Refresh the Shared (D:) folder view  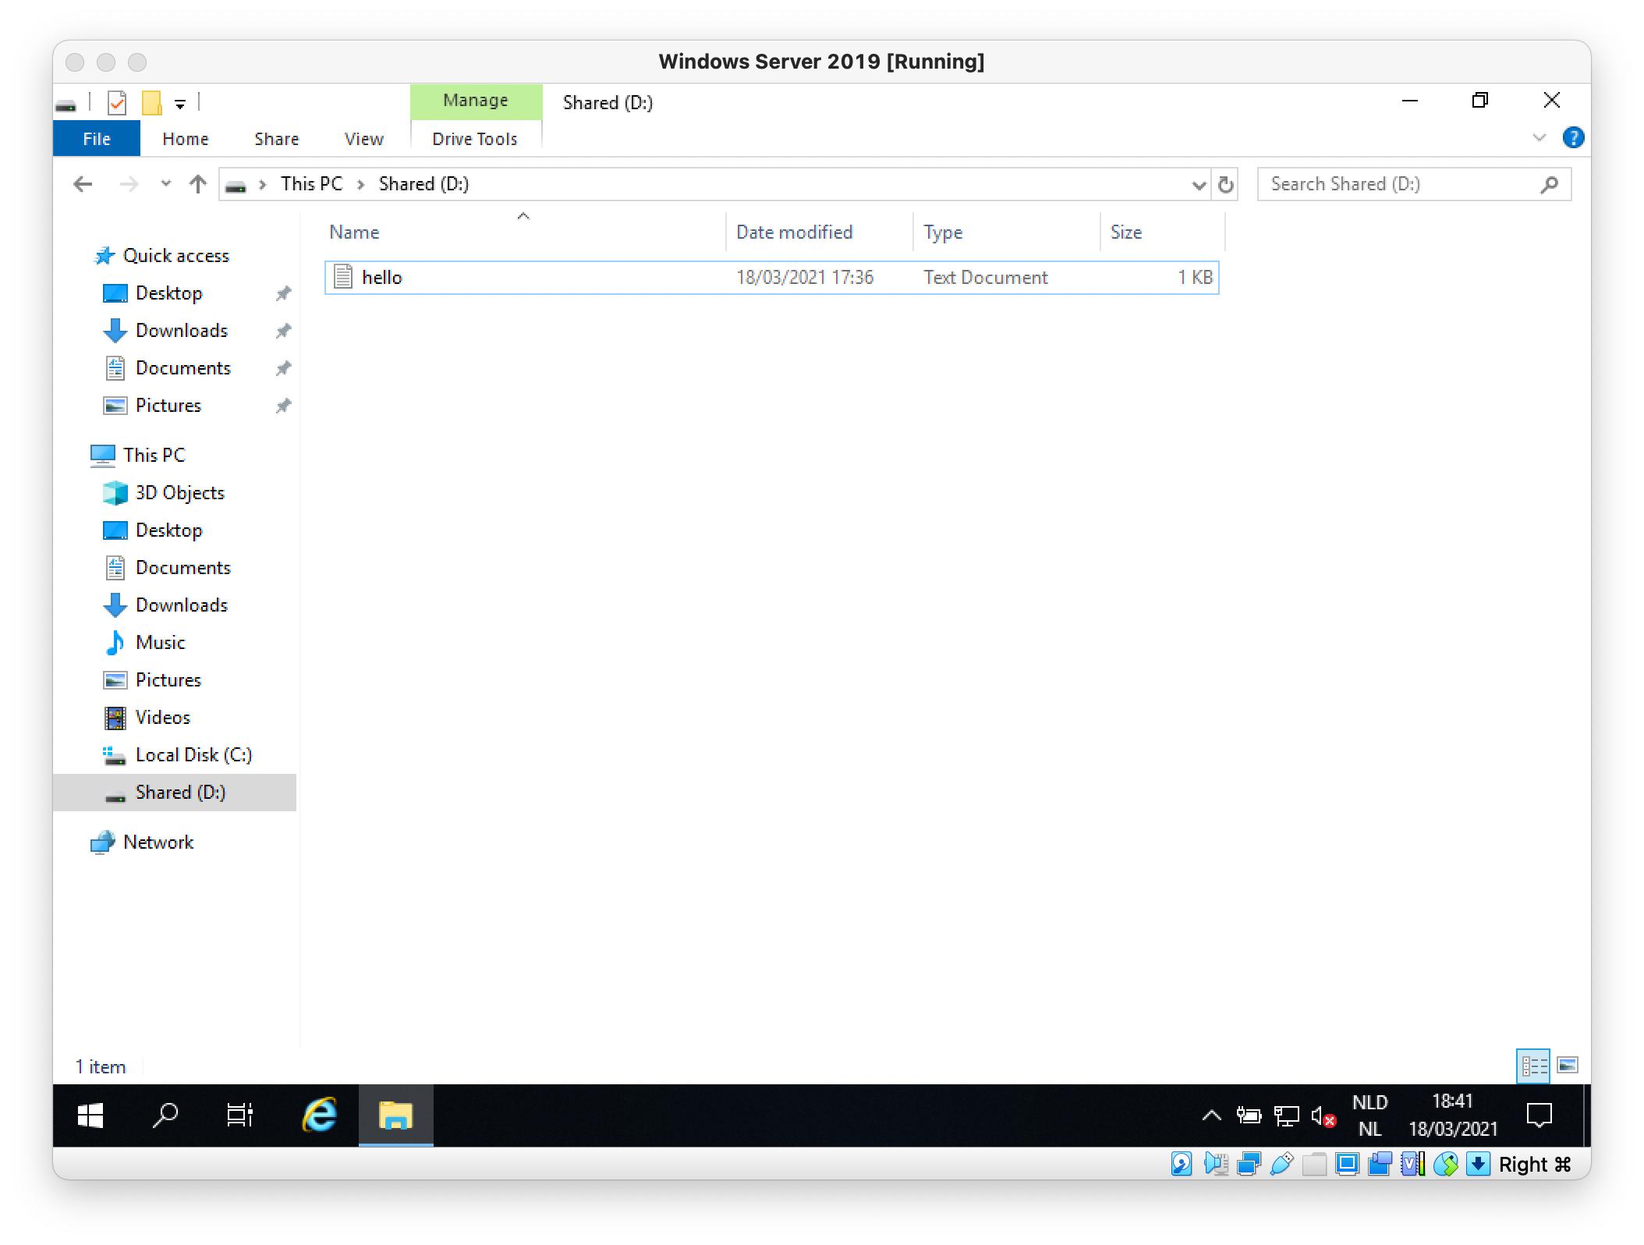click(x=1225, y=185)
